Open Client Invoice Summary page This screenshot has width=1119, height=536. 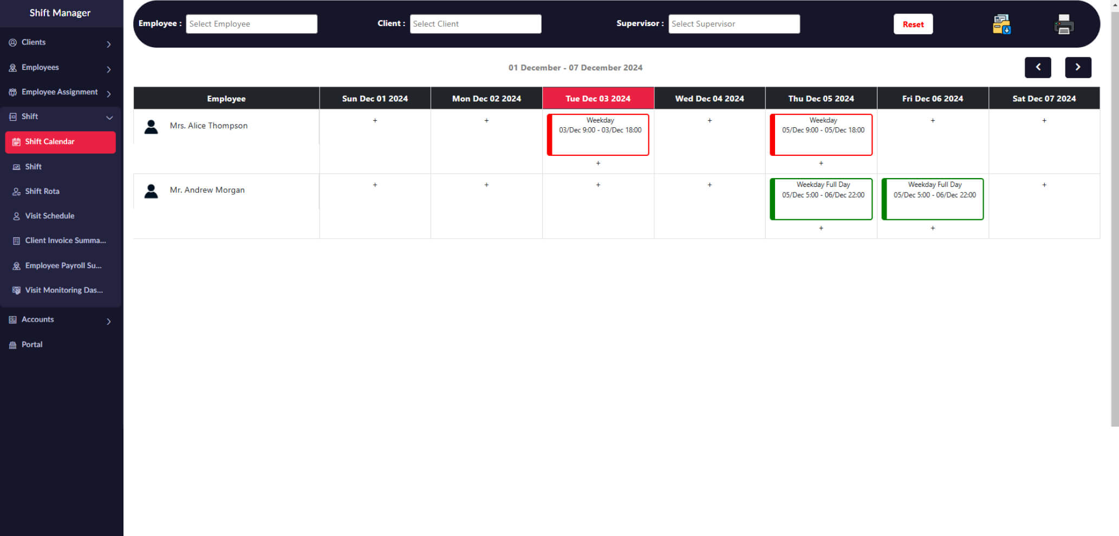[65, 240]
